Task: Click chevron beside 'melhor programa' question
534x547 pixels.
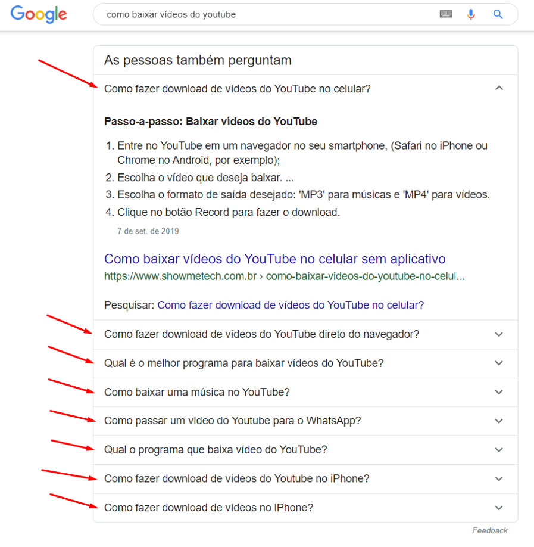Action: (499, 363)
